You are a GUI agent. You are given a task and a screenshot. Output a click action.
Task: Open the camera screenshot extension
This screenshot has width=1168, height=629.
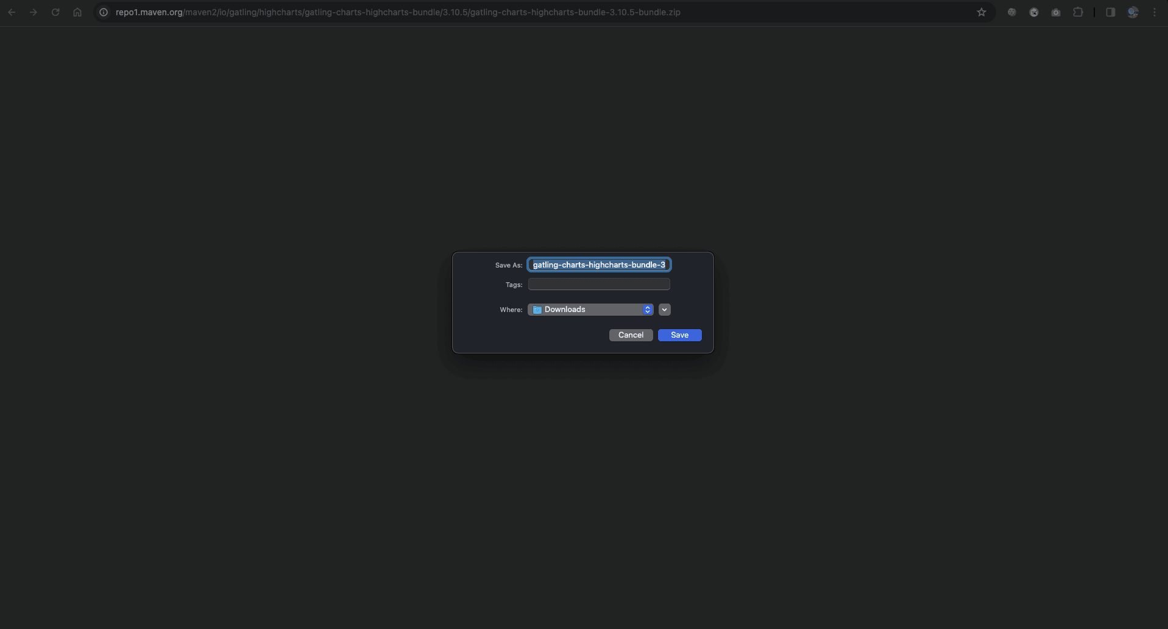pyautogui.click(x=1056, y=12)
